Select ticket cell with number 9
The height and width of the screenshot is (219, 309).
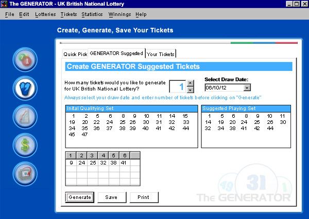coord(71,163)
